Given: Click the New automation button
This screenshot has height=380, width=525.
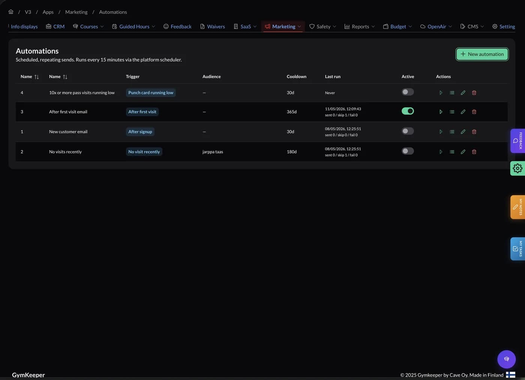Looking at the screenshot, I should 482,54.
